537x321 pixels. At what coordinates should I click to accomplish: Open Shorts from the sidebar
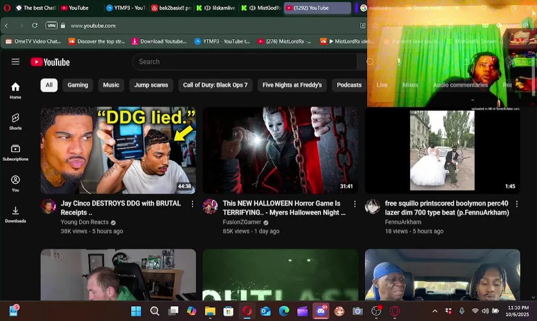pos(16,122)
